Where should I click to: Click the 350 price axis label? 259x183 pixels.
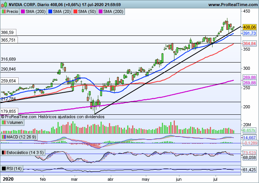246,49
